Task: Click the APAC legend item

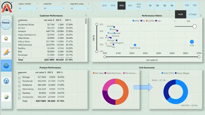Action: pos(136,21)
